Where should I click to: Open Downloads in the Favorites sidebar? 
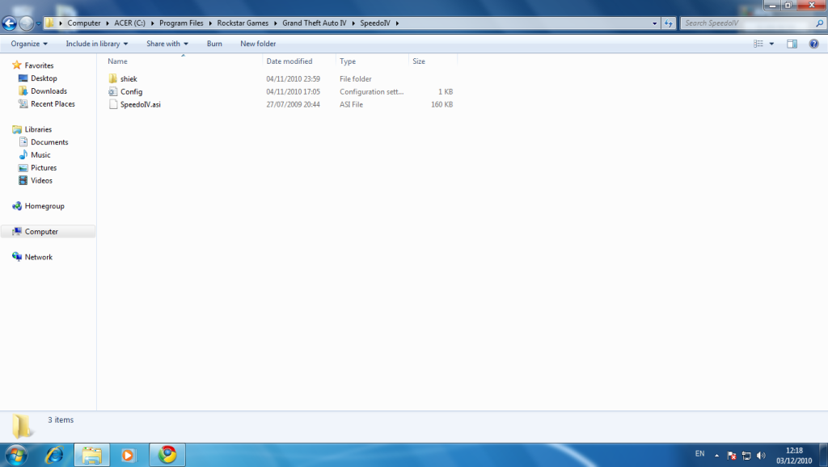pyautogui.click(x=49, y=91)
